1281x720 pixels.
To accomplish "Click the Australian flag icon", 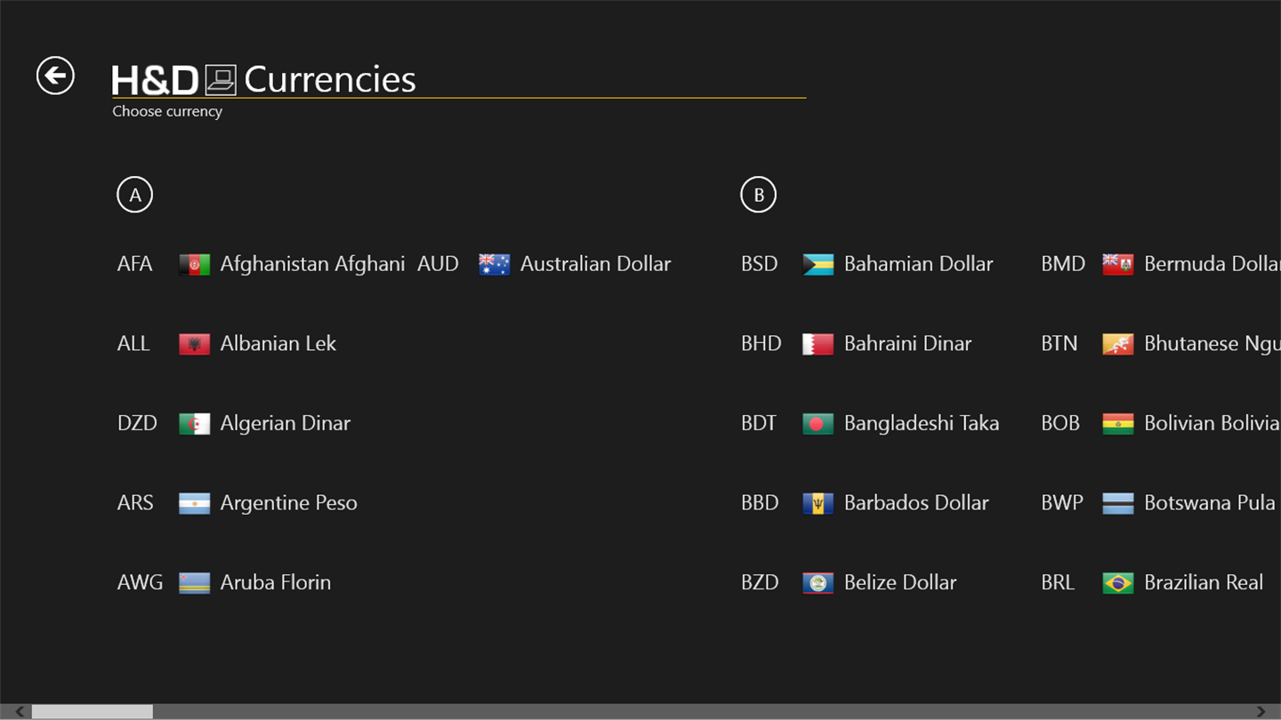I will click(494, 264).
